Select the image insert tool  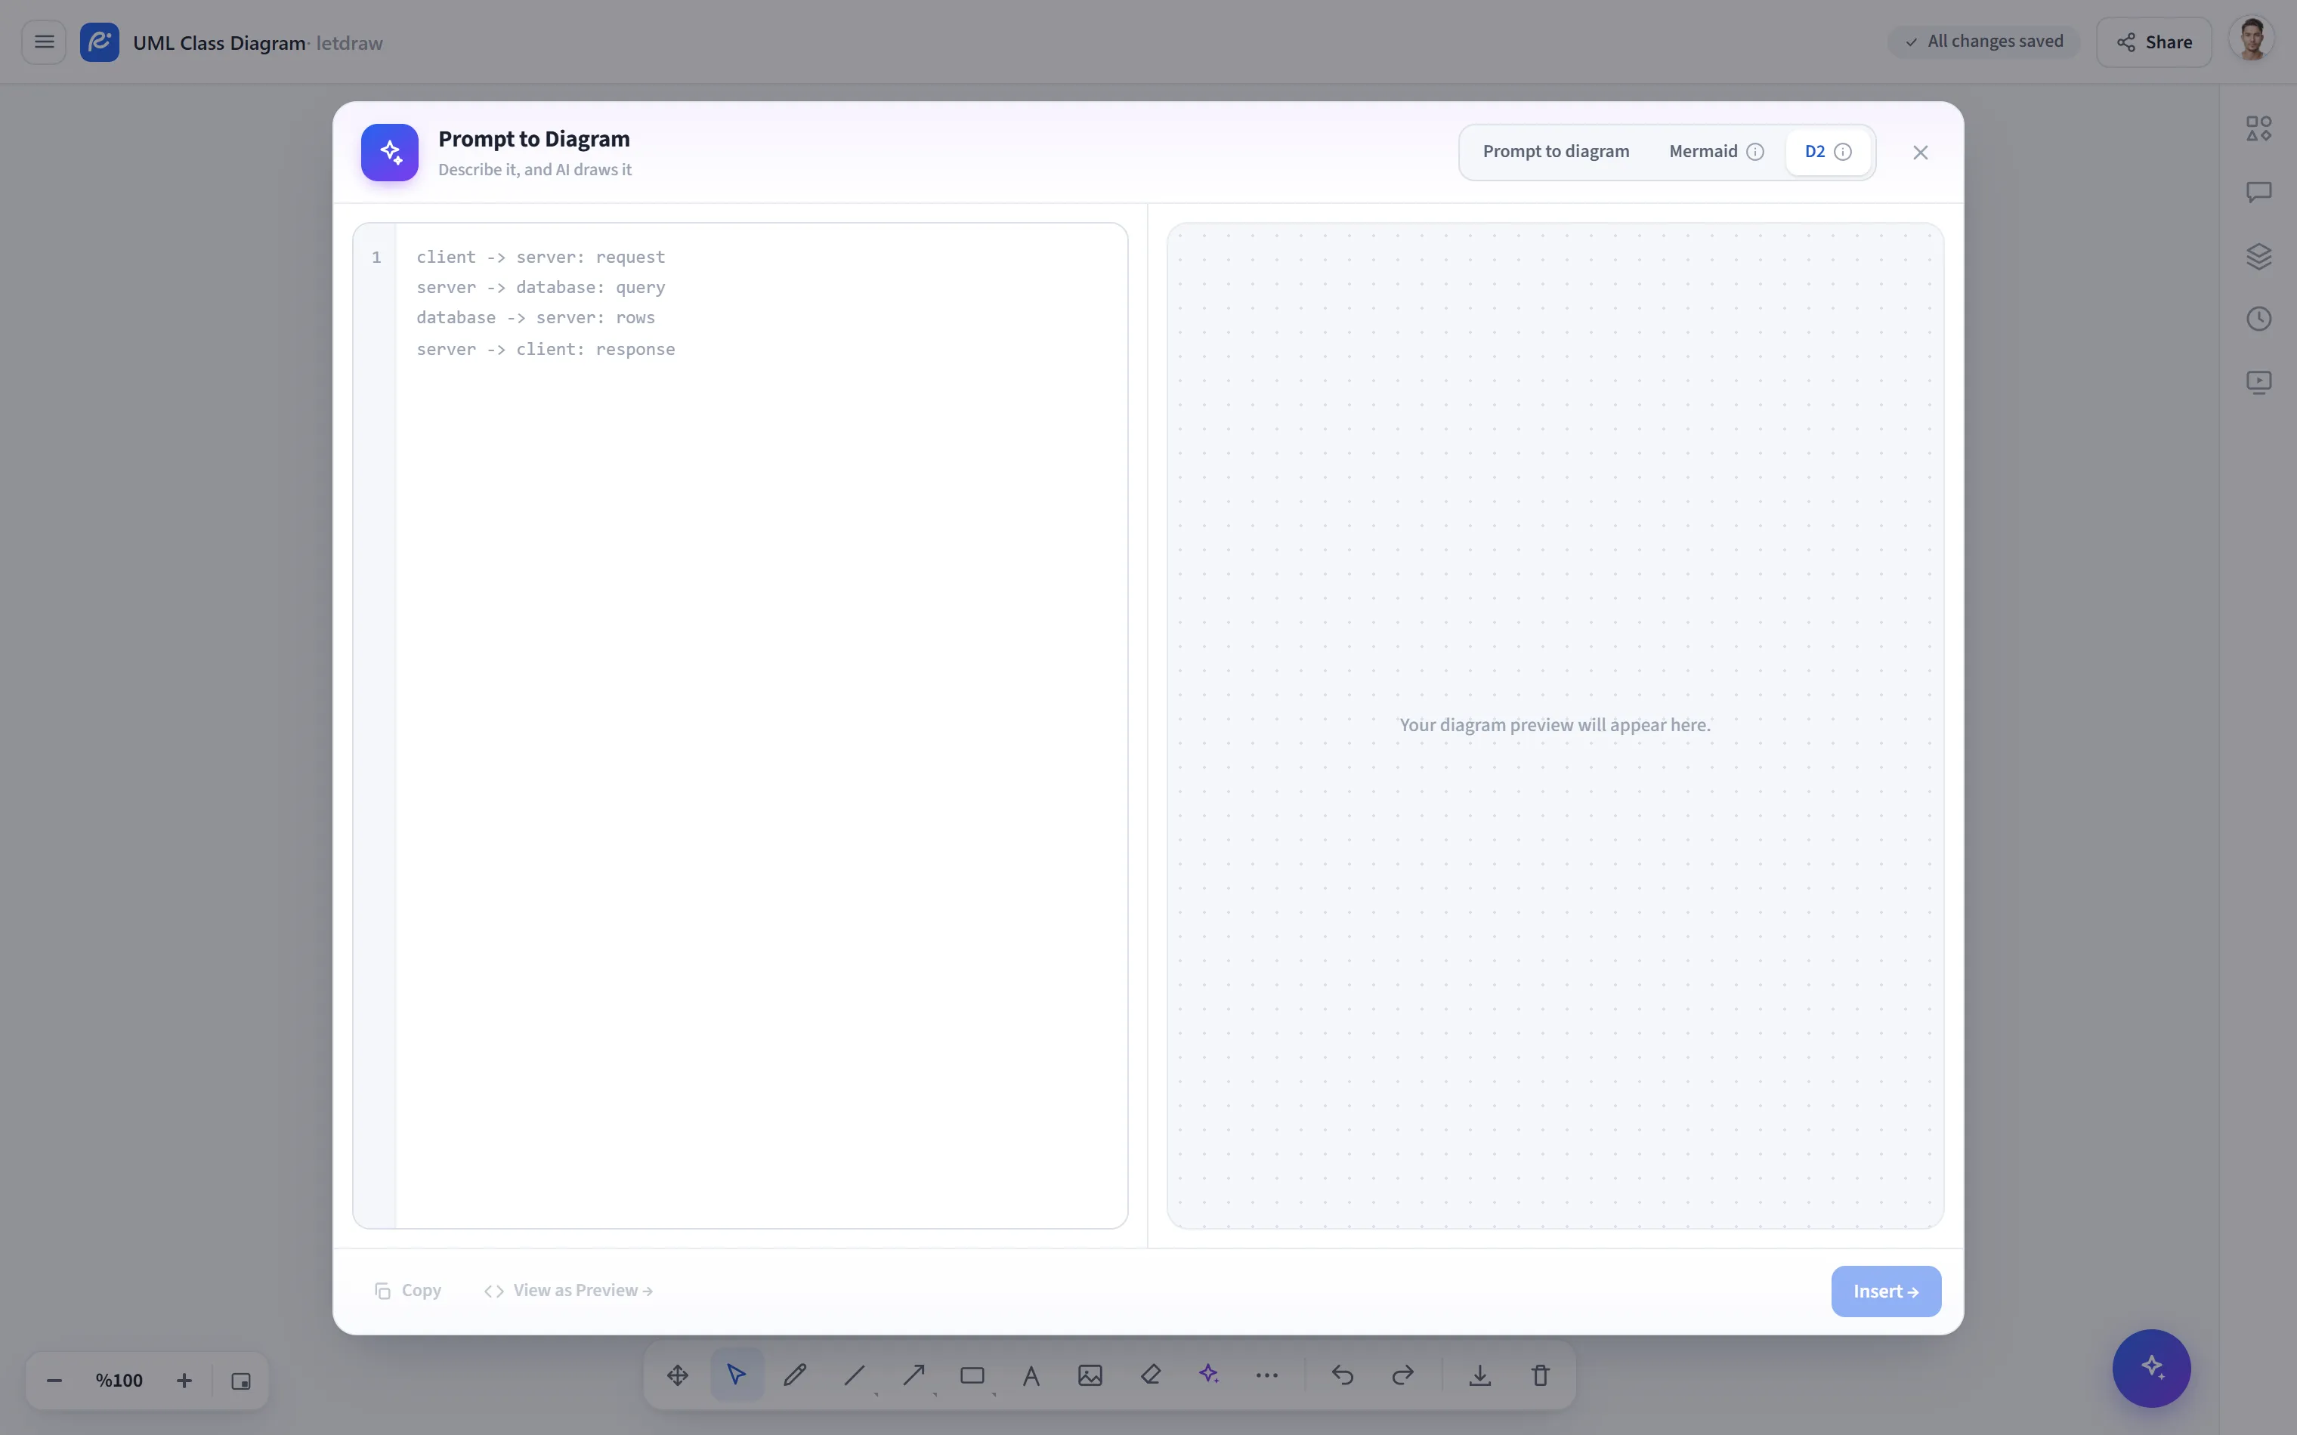(x=1090, y=1375)
